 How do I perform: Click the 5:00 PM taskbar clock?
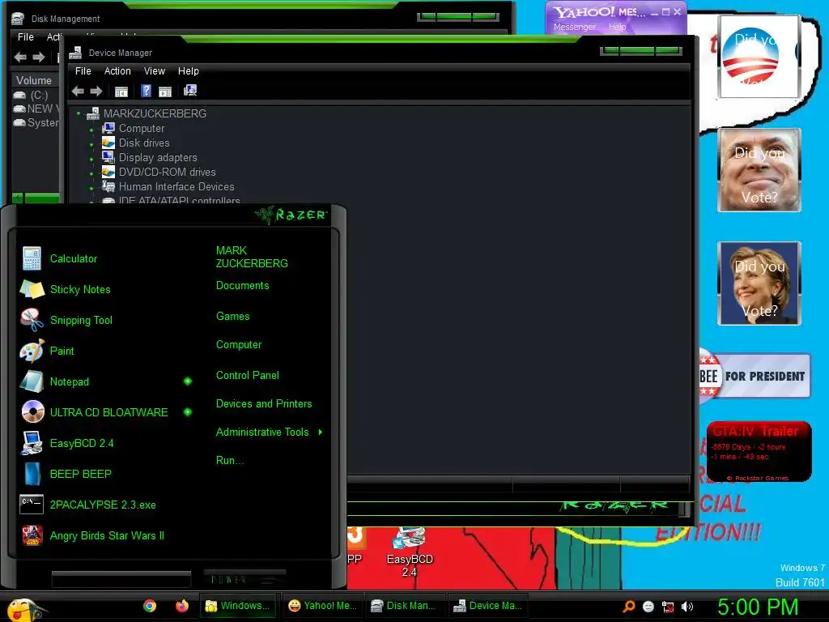[758, 607]
